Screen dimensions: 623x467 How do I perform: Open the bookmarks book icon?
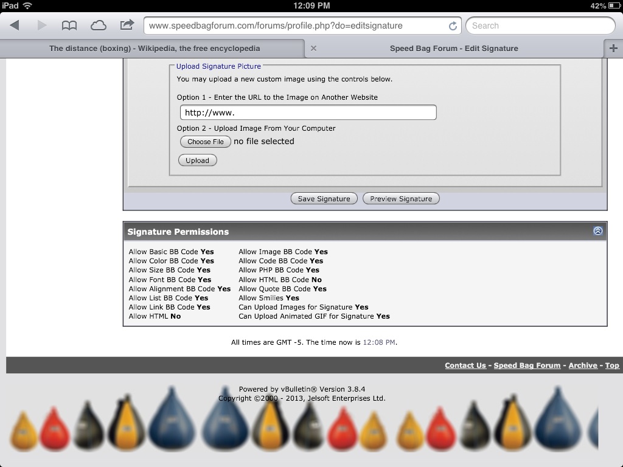[69, 26]
